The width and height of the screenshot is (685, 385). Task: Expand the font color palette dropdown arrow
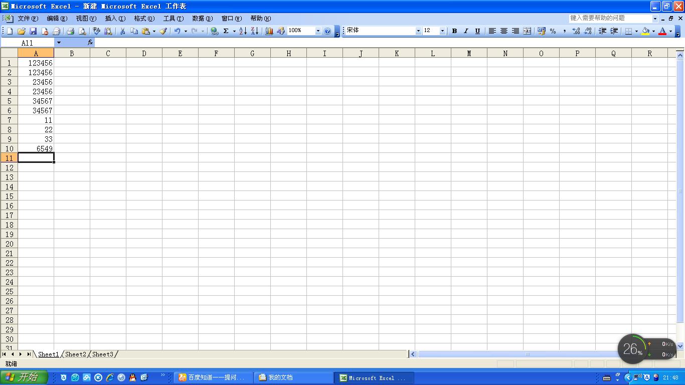tap(670, 31)
